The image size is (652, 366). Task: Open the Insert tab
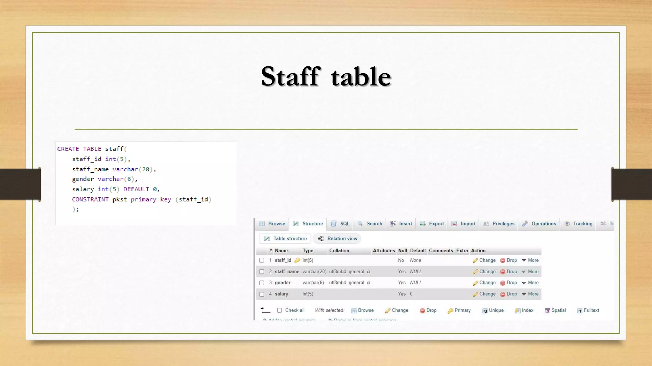[x=401, y=224]
